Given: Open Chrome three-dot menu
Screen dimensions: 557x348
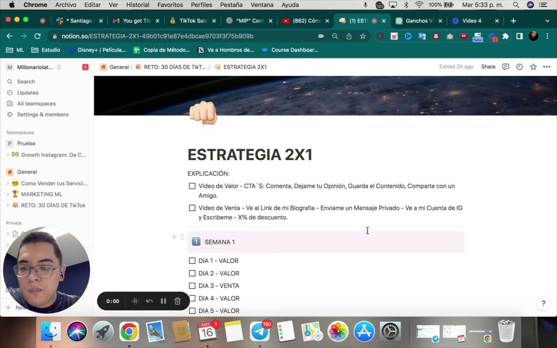Looking at the screenshot, I should 547,36.
